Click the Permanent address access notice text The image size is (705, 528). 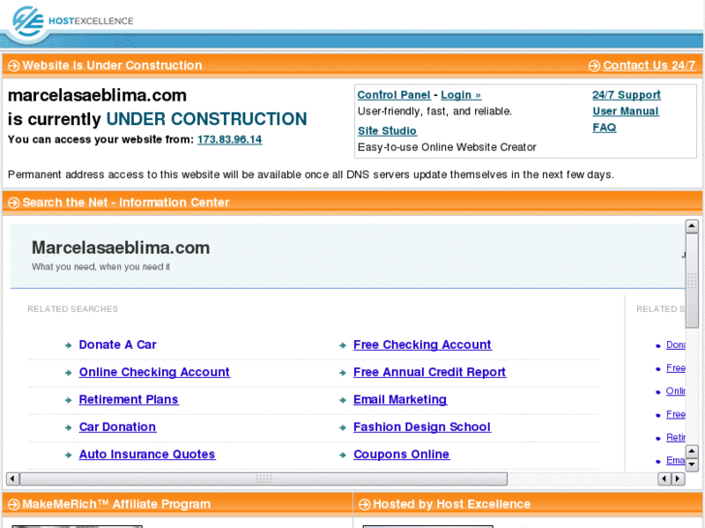tap(310, 174)
